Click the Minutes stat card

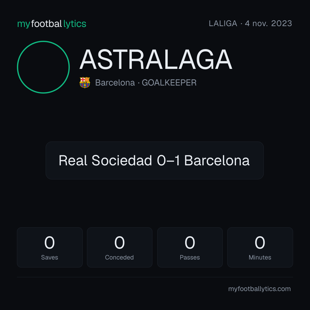pyautogui.click(x=260, y=247)
